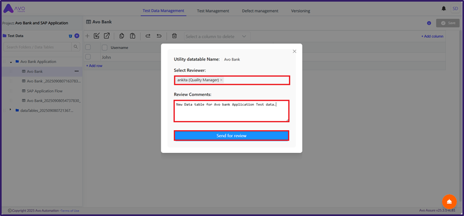464x216 pixels.
Task: Click the Send for review button
Action: pyautogui.click(x=231, y=136)
